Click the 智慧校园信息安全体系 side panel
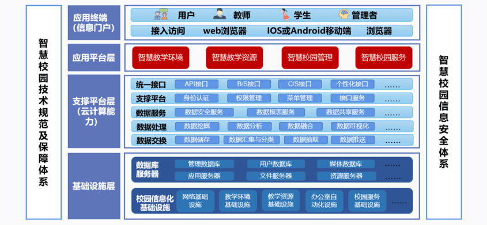The height and width of the screenshot is (225, 487). point(444,112)
